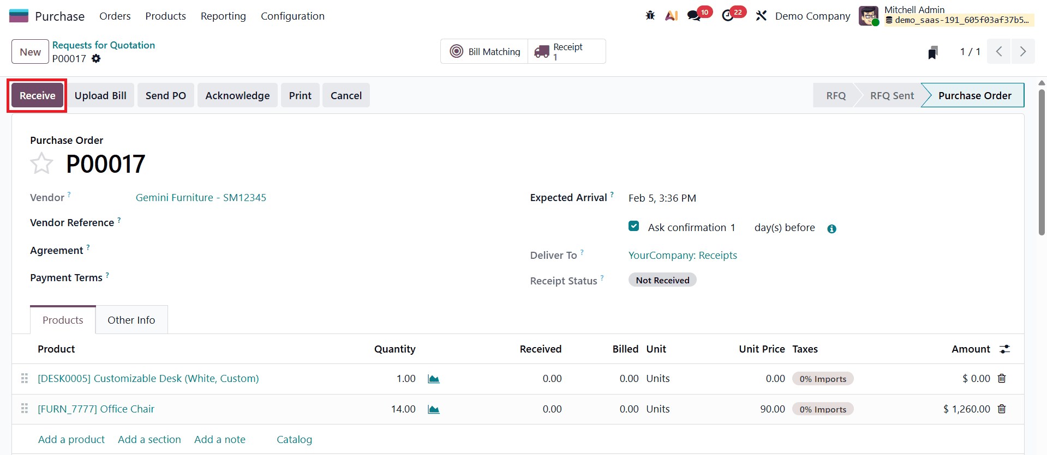Open the column settings adjust icon
The width and height of the screenshot is (1047, 455).
click(x=1004, y=349)
